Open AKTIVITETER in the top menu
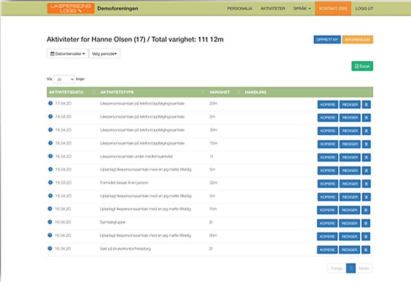The height and width of the screenshot is (282, 411). pos(273,8)
